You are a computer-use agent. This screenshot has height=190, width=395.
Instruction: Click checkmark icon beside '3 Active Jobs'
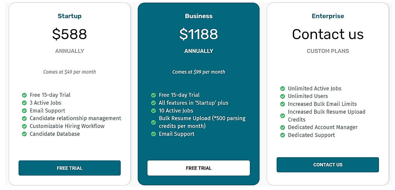24,103
